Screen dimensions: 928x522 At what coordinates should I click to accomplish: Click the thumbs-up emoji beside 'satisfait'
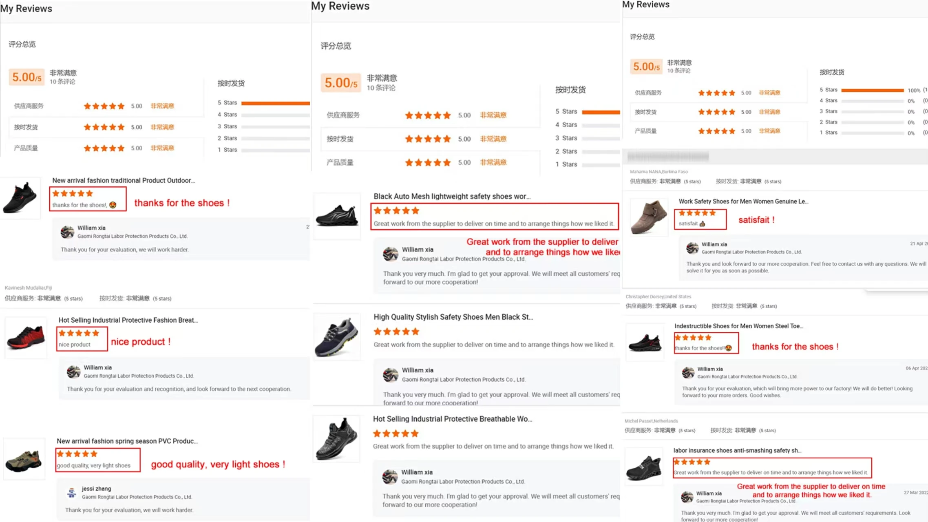pyautogui.click(x=702, y=223)
